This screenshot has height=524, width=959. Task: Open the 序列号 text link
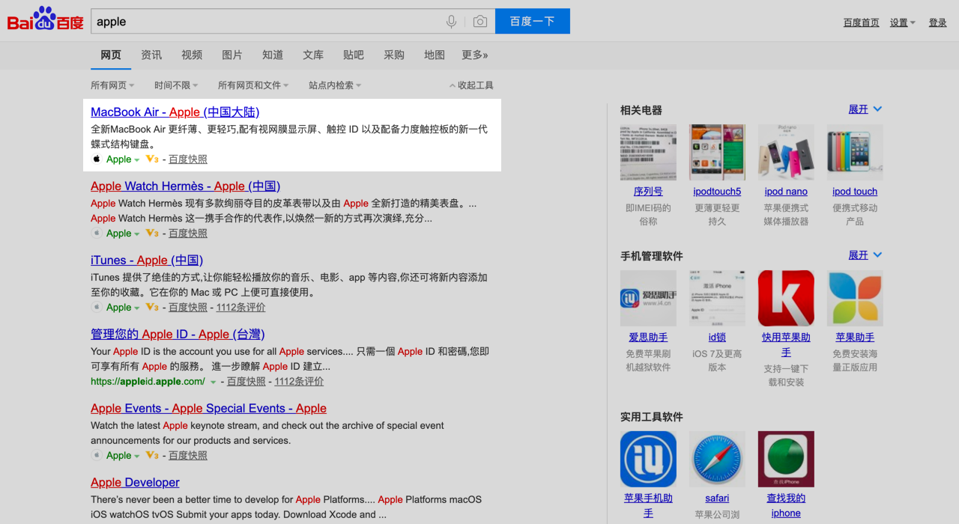tap(648, 192)
